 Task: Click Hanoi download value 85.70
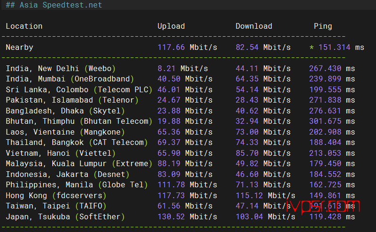click(247, 153)
